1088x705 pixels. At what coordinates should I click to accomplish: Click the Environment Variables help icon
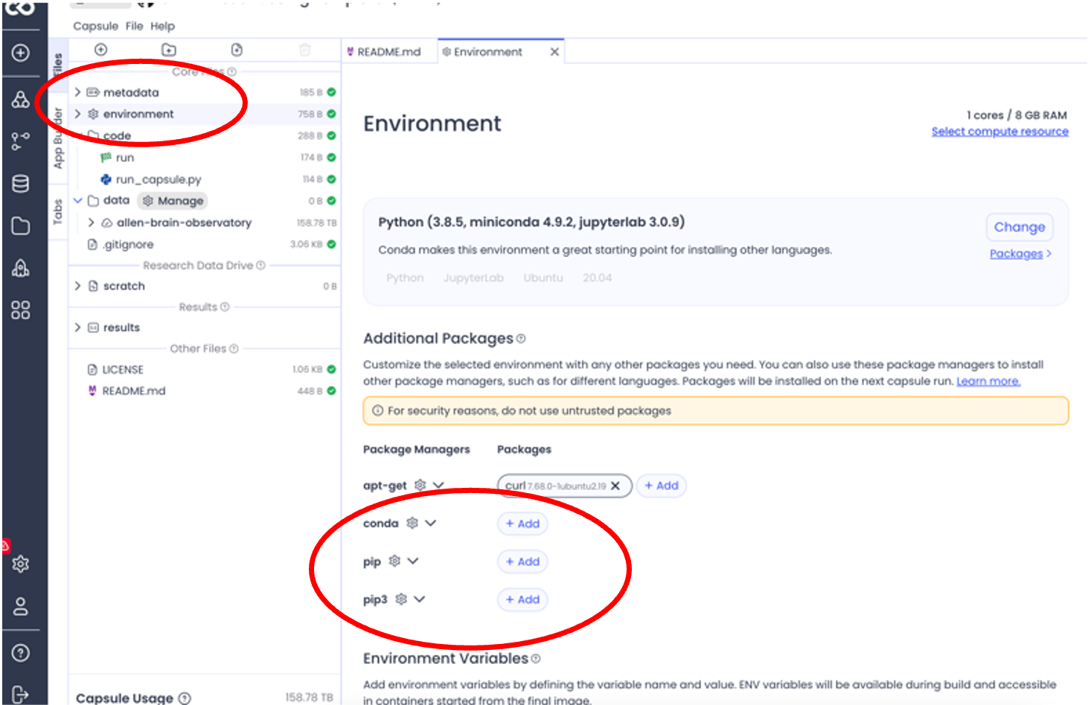tap(536, 658)
